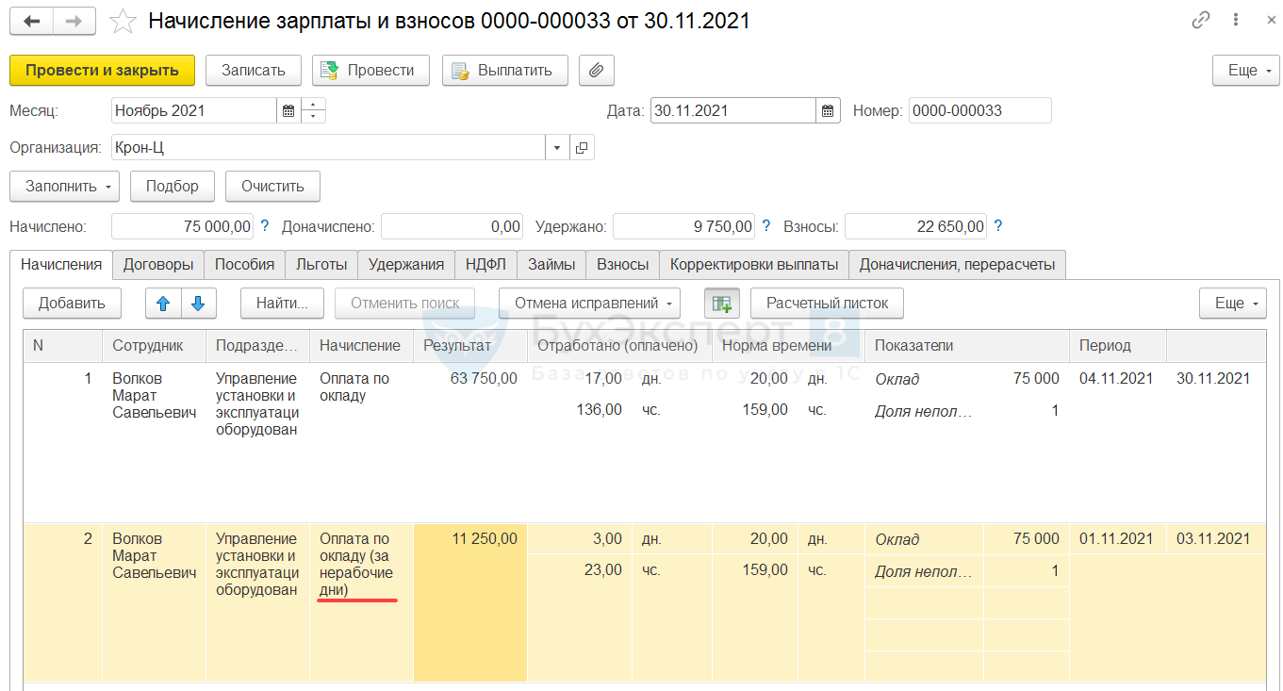Move row up with blue arrow
Screen dimensions: 1283x691
163,304
